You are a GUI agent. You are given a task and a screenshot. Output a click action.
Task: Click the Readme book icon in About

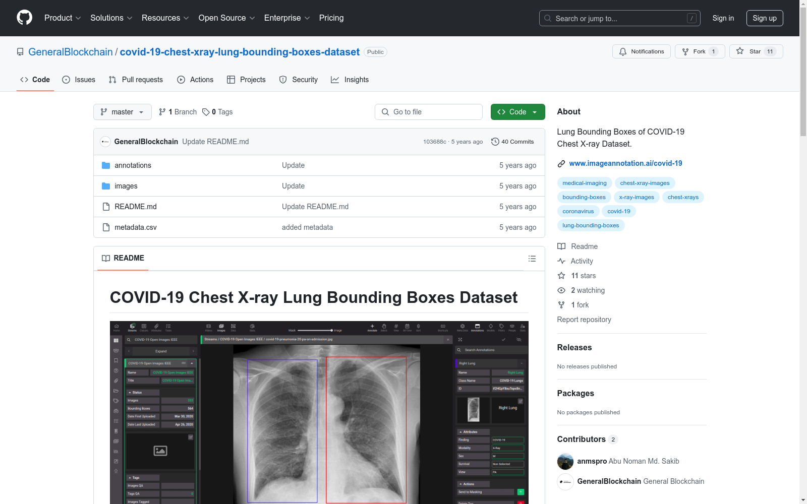[561, 246]
